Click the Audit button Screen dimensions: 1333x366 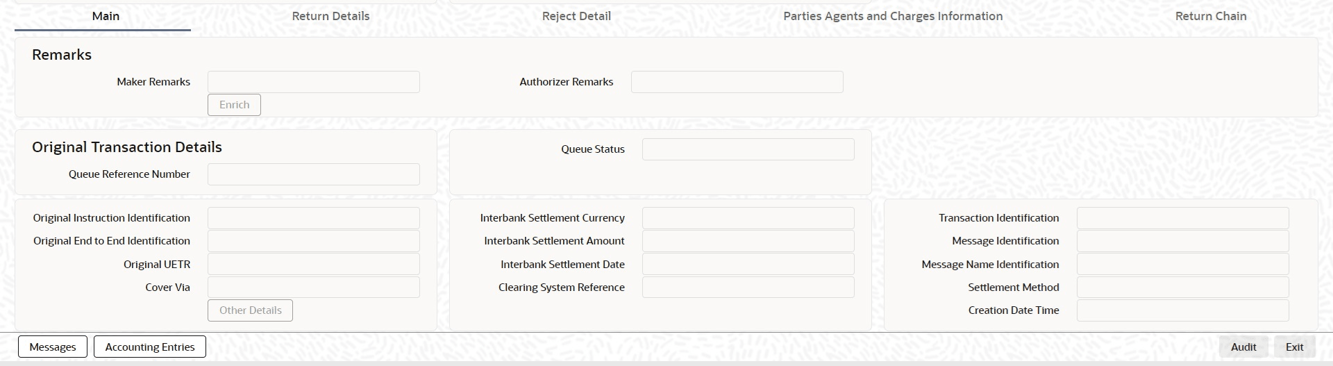click(1243, 347)
